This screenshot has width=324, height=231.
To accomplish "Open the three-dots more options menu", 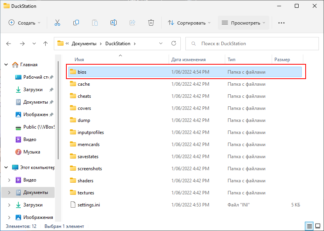I will click(x=281, y=23).
